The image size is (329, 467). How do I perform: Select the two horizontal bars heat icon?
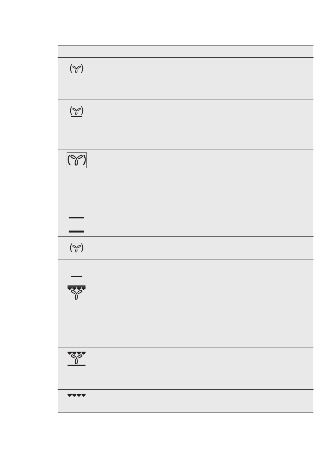(77, 225)
